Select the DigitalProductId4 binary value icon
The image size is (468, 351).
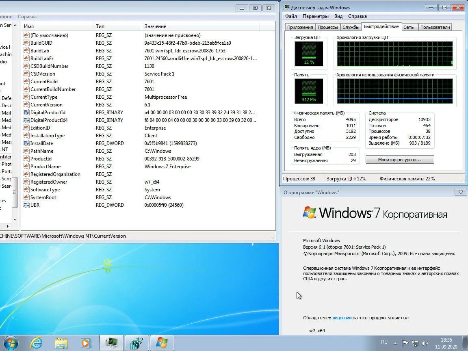click(x=26, y=120)
